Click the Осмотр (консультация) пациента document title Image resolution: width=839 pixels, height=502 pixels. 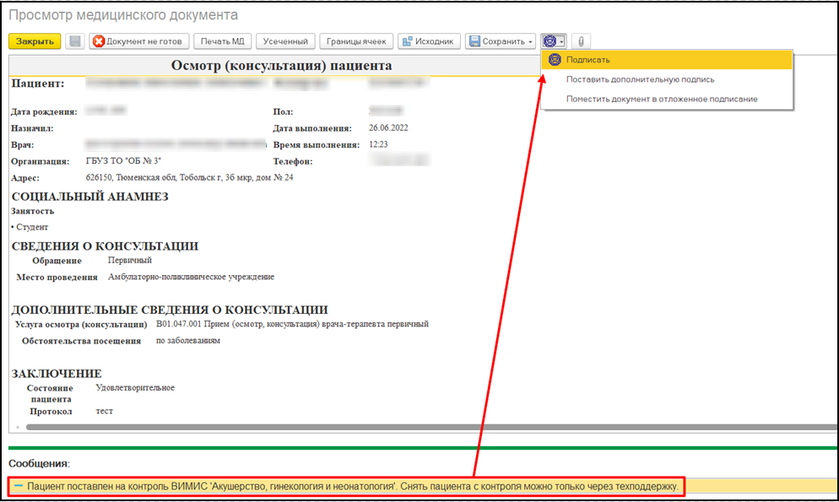pos(281,66)
